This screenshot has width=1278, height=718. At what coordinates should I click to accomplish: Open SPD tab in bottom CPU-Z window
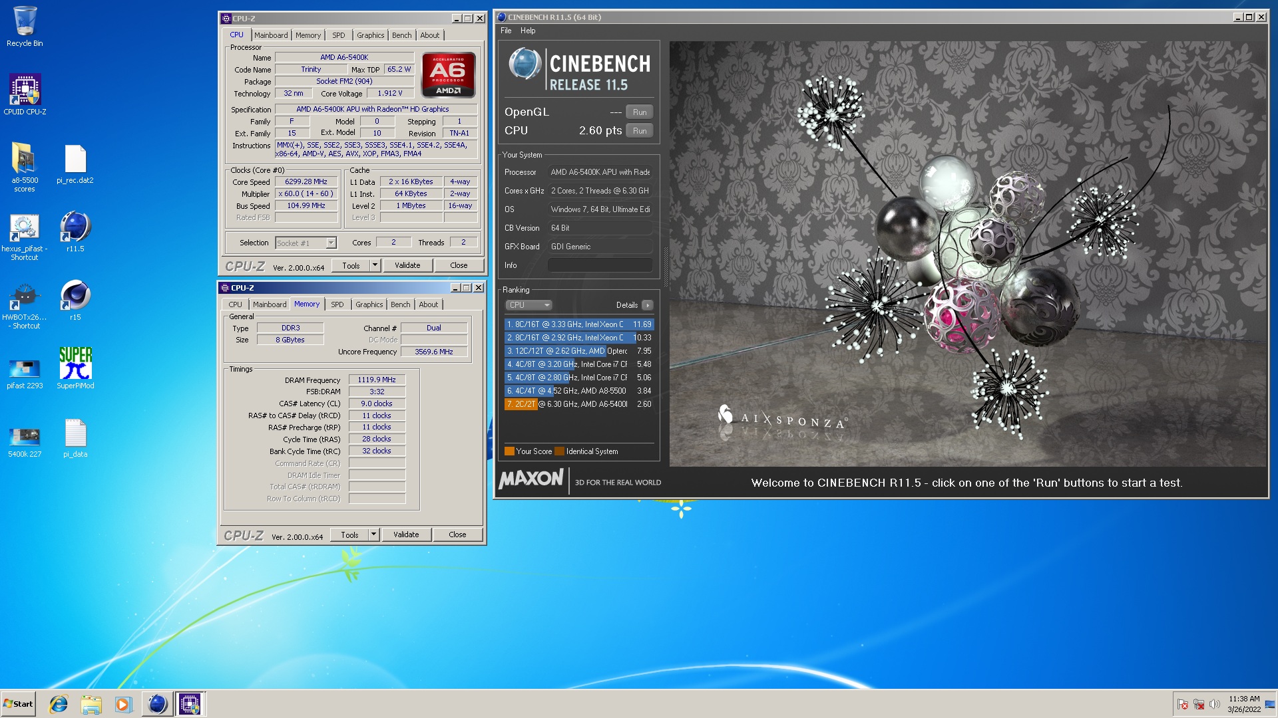tap(337, 304)
